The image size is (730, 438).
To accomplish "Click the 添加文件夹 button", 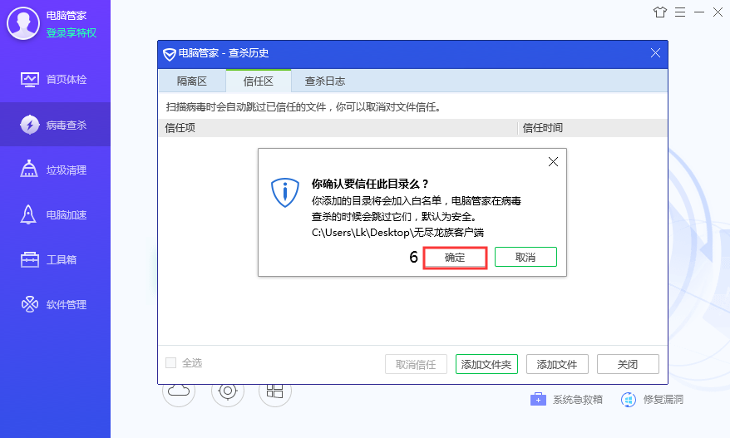I will (486, 365).
